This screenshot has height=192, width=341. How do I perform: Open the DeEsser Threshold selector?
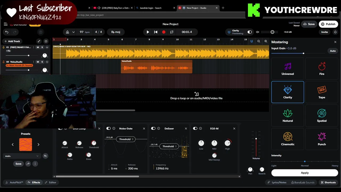pyautogui.click(x=169, y=146)
